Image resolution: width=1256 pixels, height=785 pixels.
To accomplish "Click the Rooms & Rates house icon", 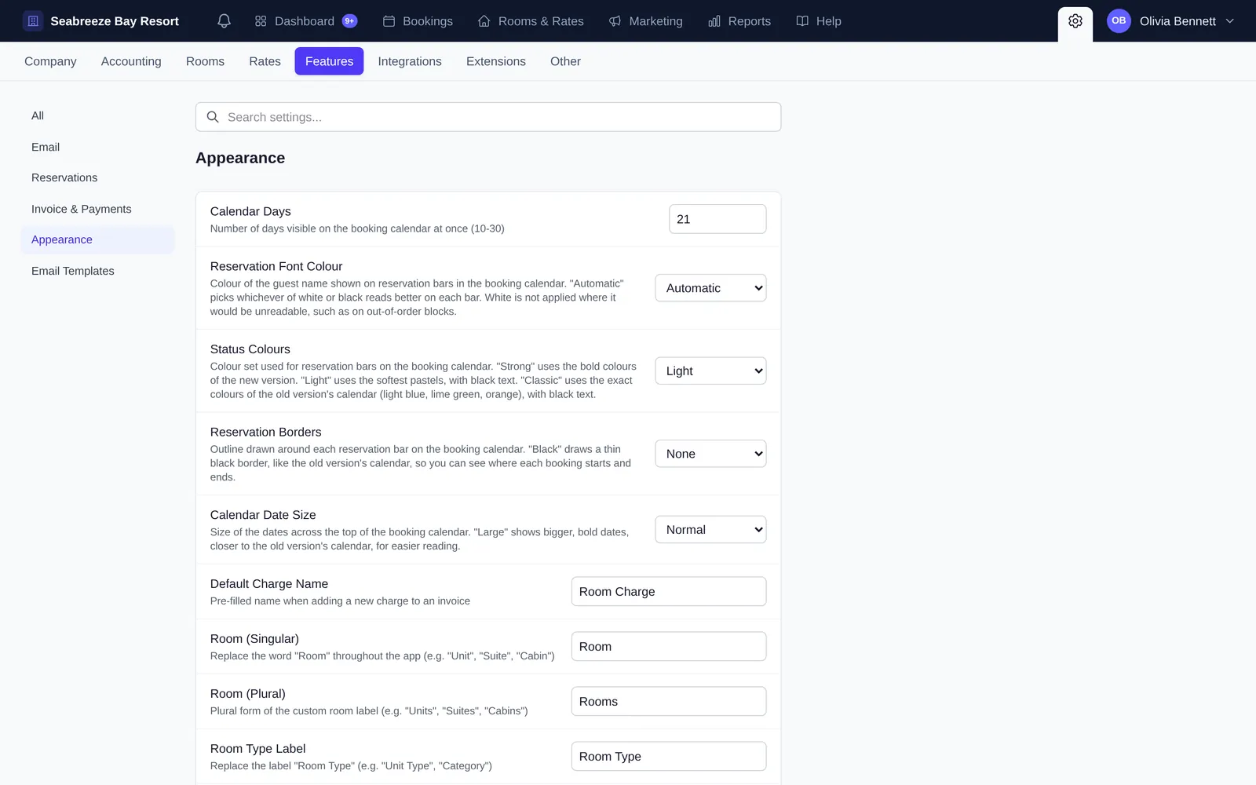I will tap(484, 21).
